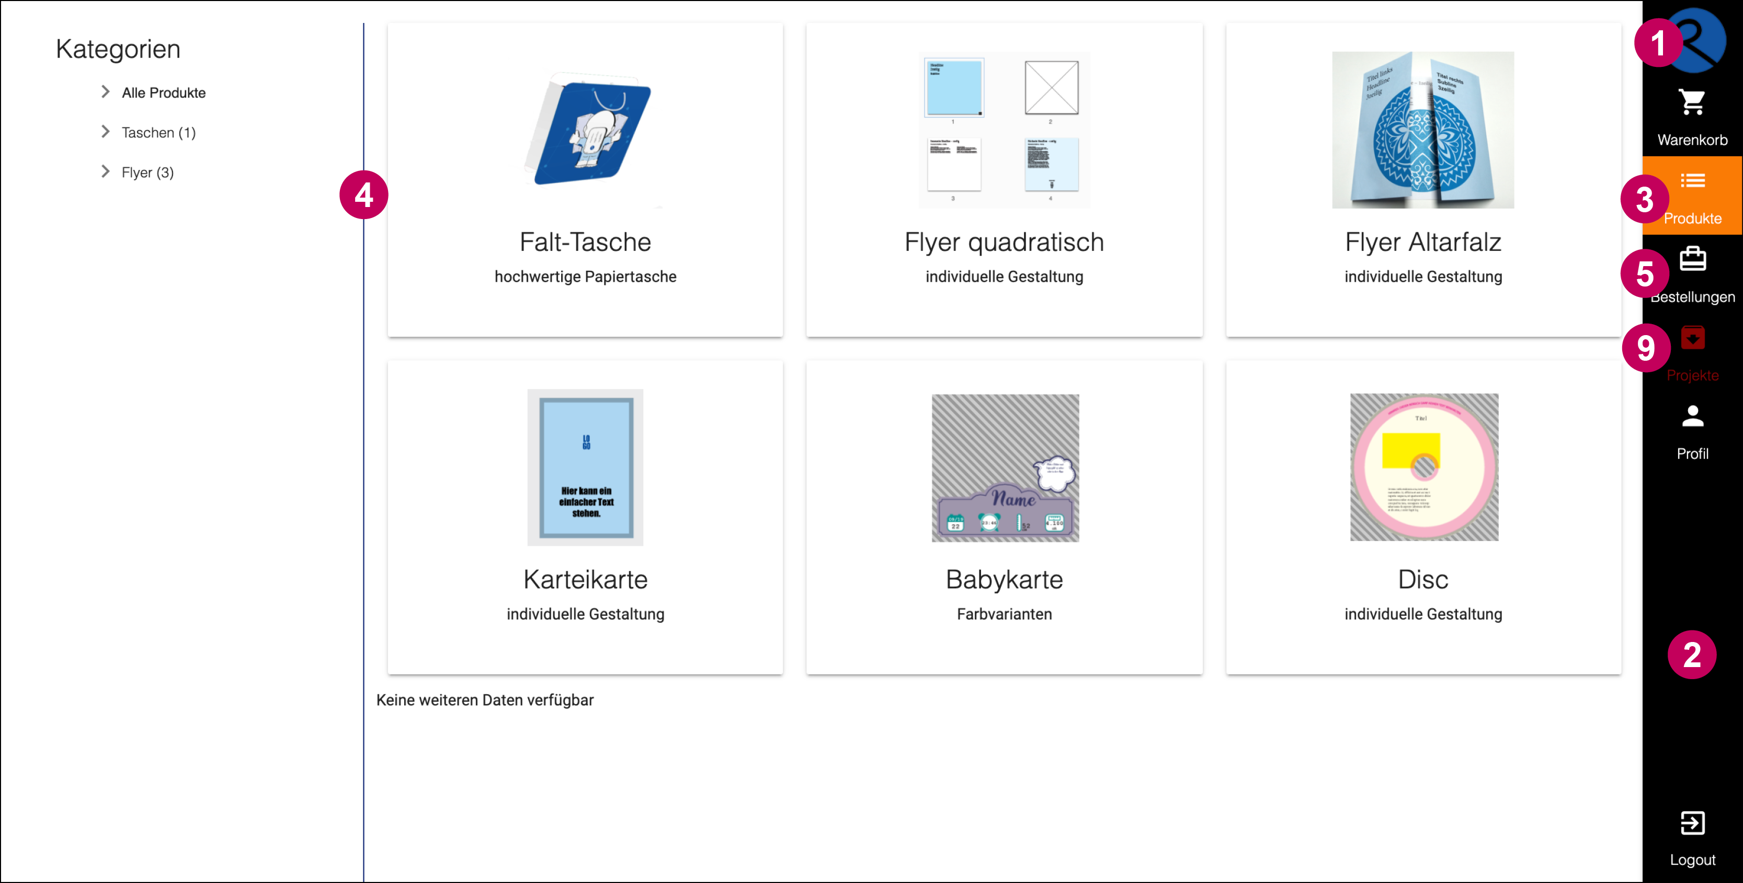Click the red Projekte archive icon
Screen dimensions: 1743x883
[1692, 337]
